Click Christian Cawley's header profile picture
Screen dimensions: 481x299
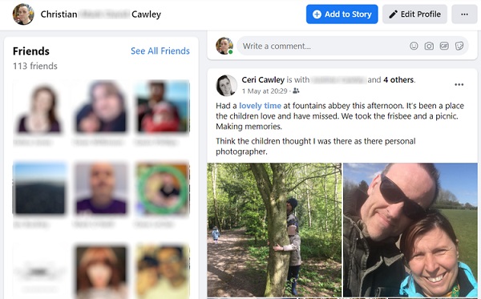(23, 14)
